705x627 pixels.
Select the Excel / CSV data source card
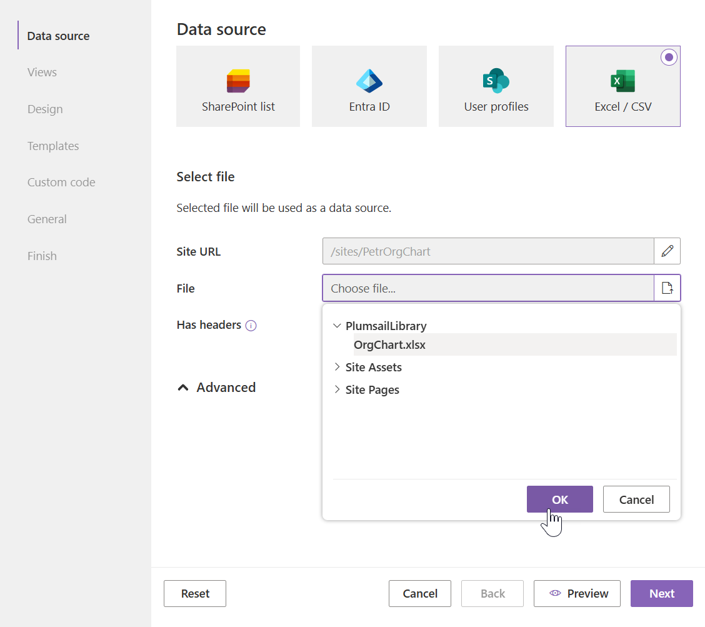click(x=622, y=86)
